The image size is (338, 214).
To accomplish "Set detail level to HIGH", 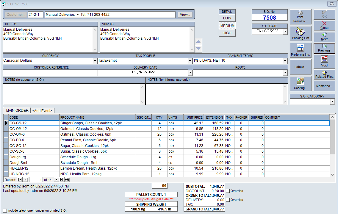I will click(x=227, y=33).
